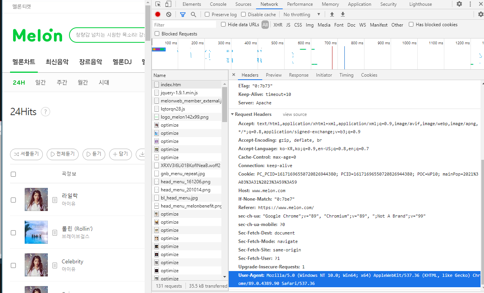
Task: Open lyrics icon for 라일락 song
Action: 55,200
